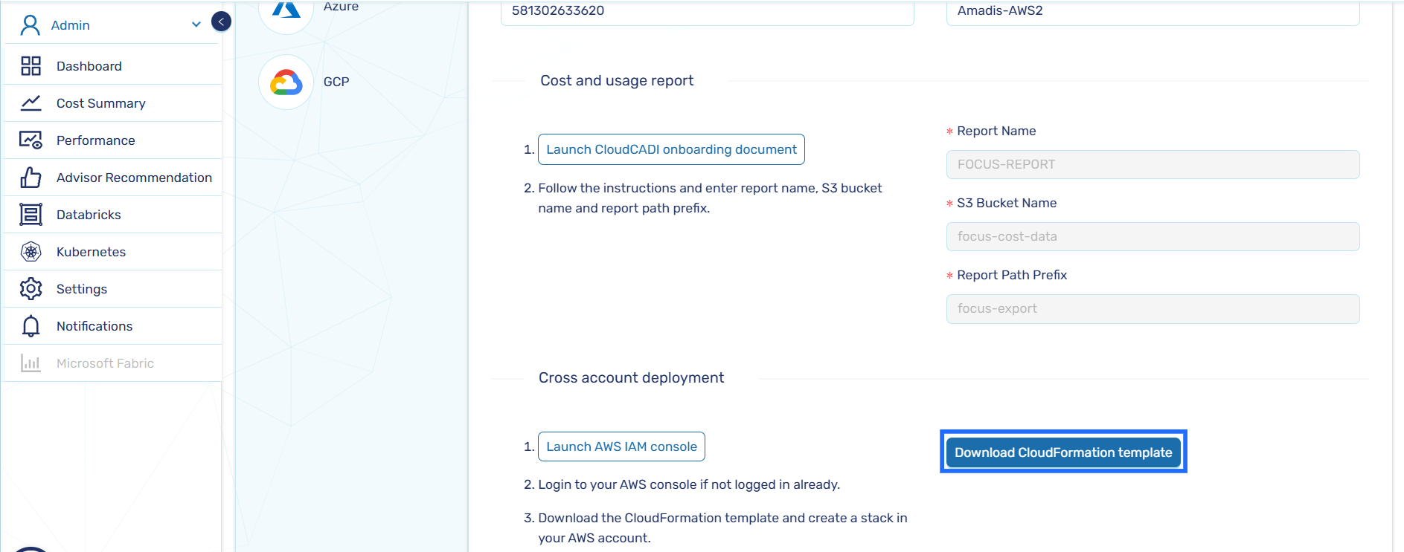Launch CloudCADI onboarding document

pos(671,149)
